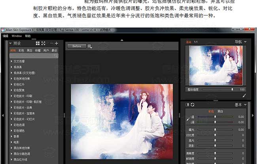The height and width of the screenshot is (164, 257).
Task: Select the 散景 preset row
Action: click(34, 136)
